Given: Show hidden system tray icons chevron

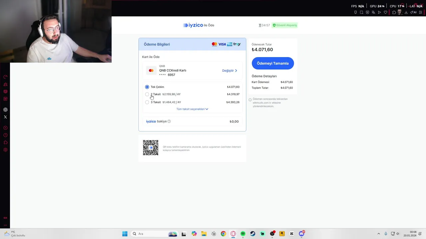Looking at the screenshot, I should pyautogui.click(x=378, y=234).
